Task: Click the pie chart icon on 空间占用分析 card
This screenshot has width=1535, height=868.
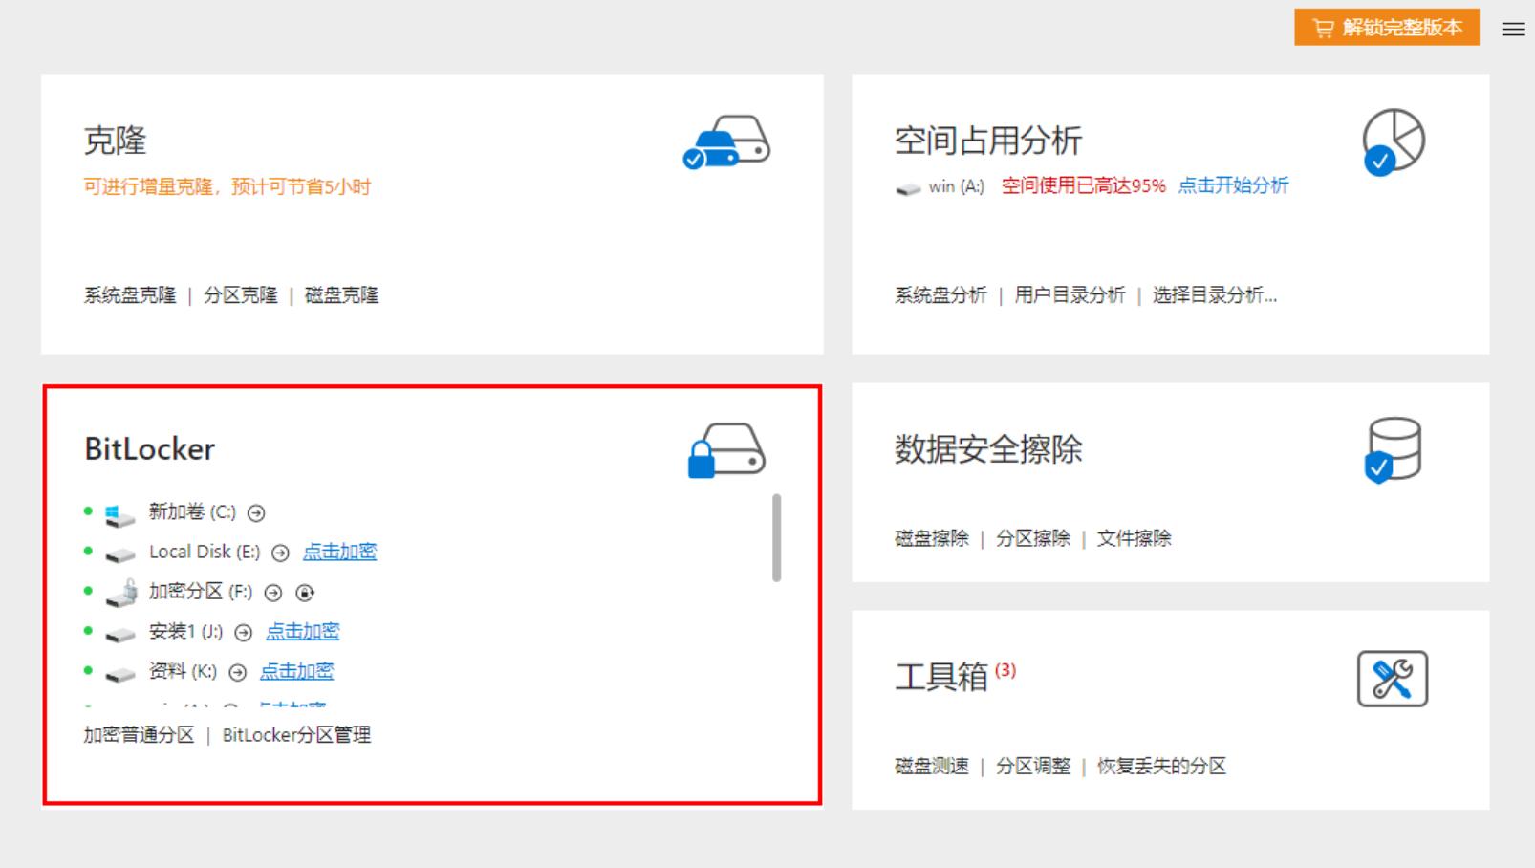Action: [x=1396, y=141]
